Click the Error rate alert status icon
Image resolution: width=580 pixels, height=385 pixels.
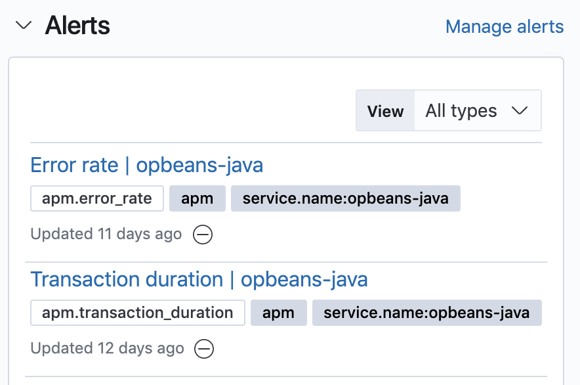pyautogui.click(x=203, y=235)
